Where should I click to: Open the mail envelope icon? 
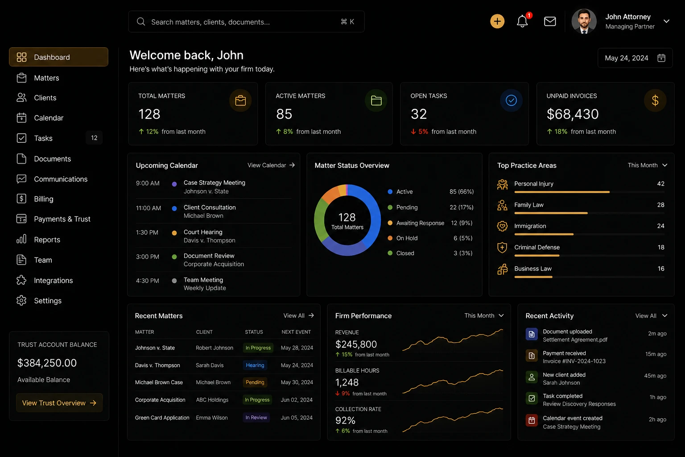point(550,21)
